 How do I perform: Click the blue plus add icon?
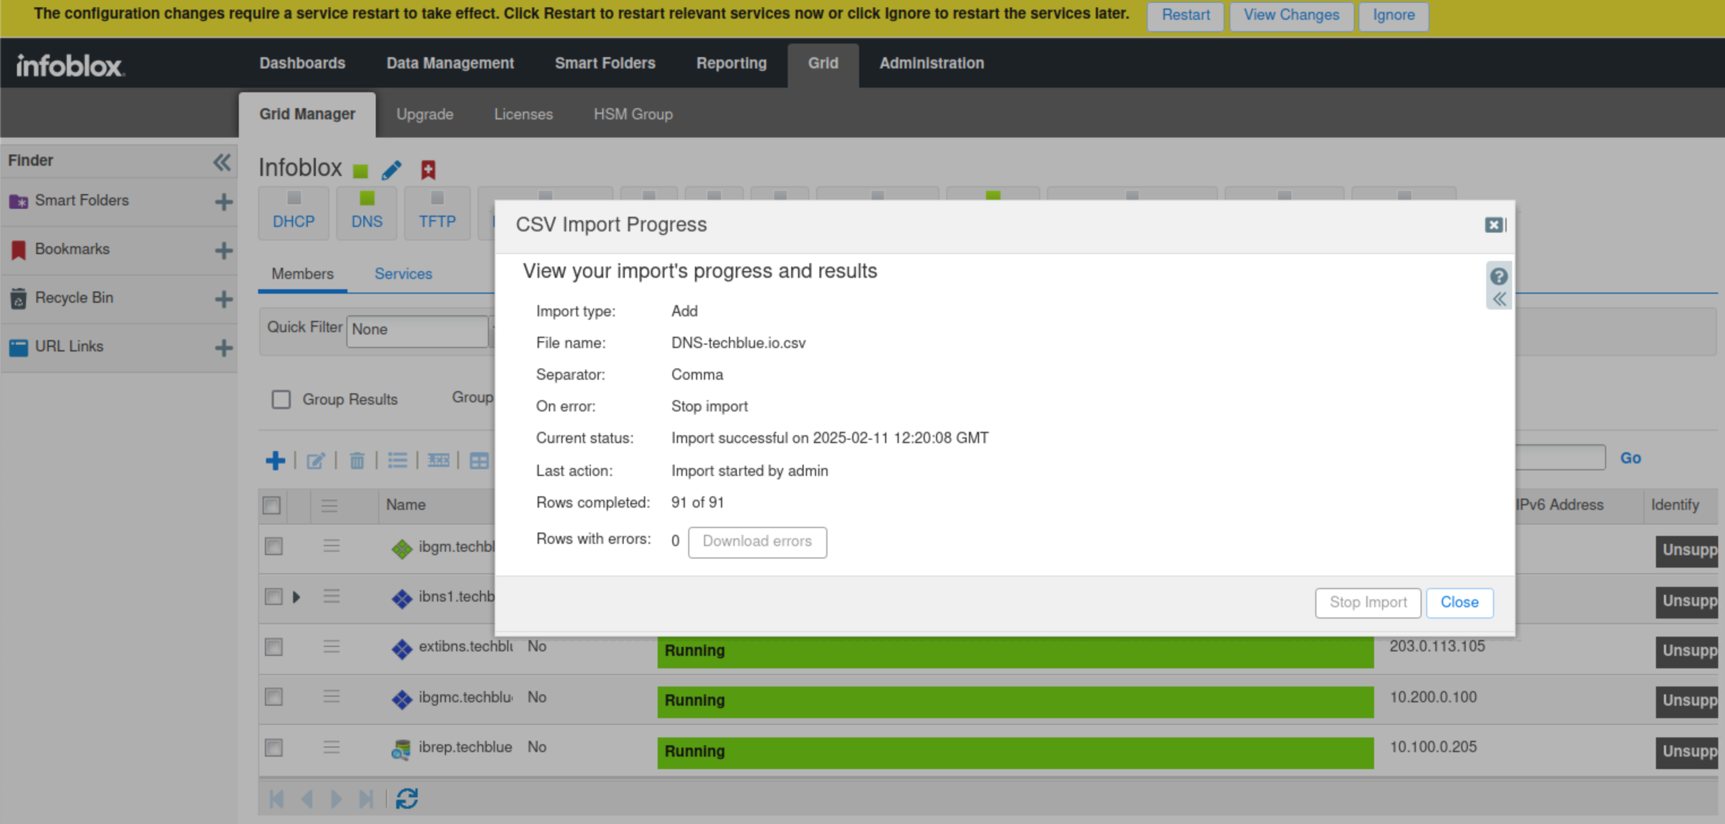(275, 461)
